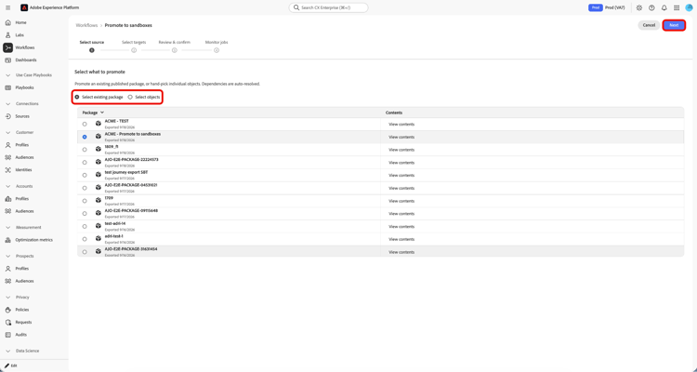Open Audits under Privacy
The width and height of the screenshot is (697, 372).
click(x=20, y=334)
